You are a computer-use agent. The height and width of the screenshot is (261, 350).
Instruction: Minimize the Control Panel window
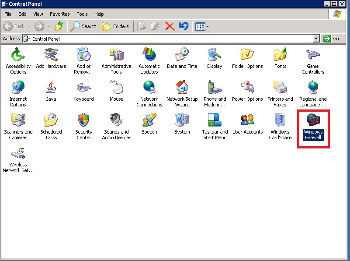tap(327, 4)
